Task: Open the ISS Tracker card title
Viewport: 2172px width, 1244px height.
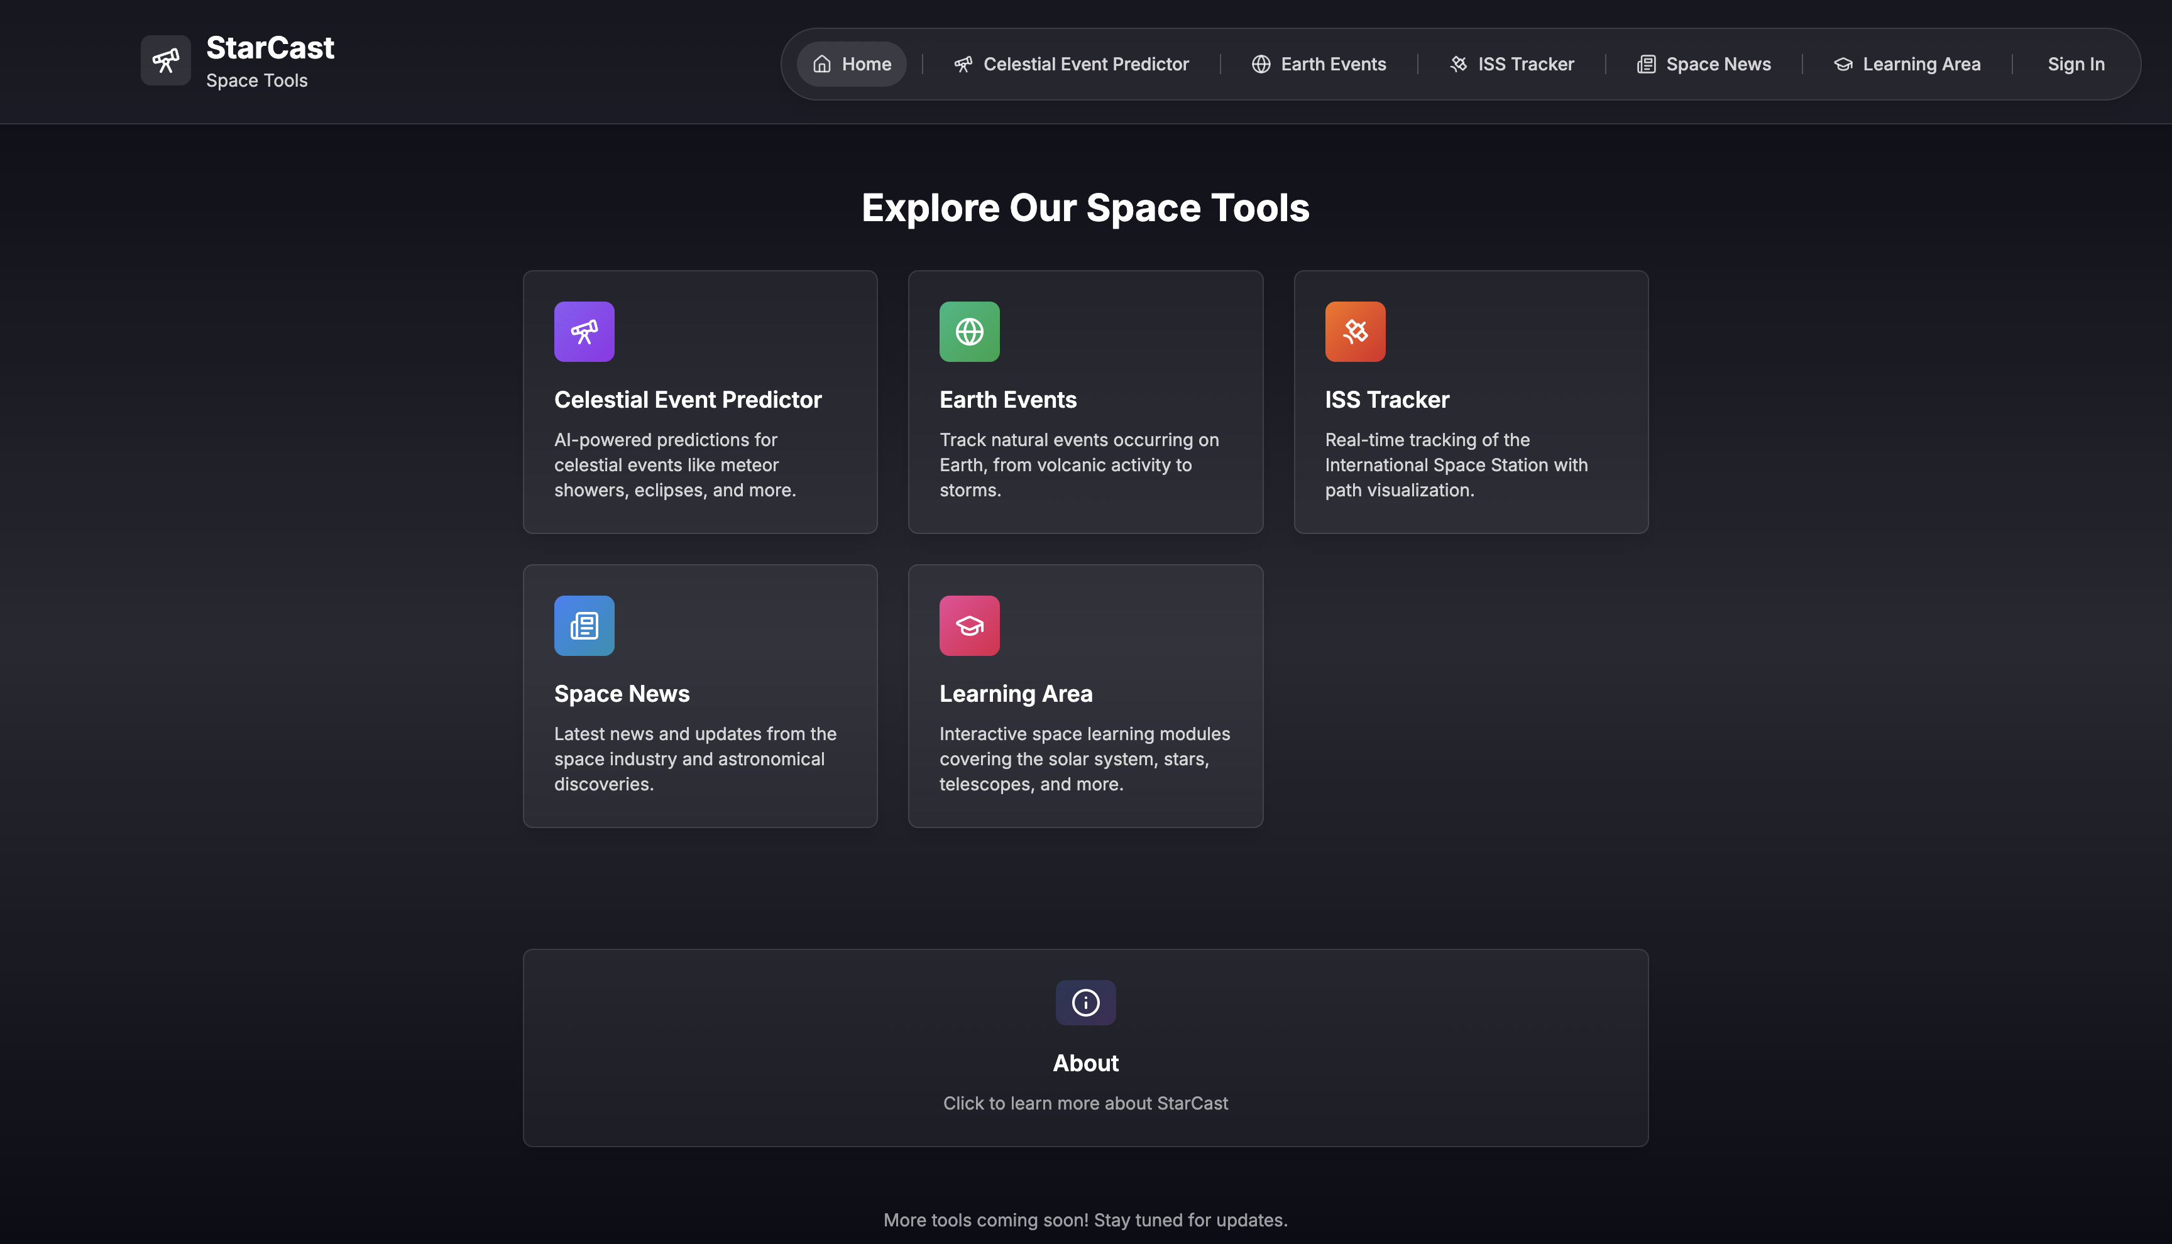Action: click(1387, 400)
